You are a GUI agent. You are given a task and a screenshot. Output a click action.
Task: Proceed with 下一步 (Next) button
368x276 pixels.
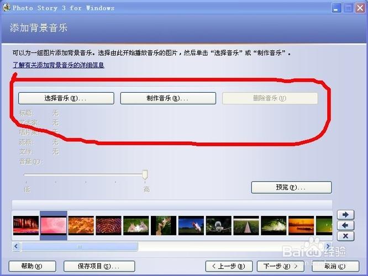[281, 267]
